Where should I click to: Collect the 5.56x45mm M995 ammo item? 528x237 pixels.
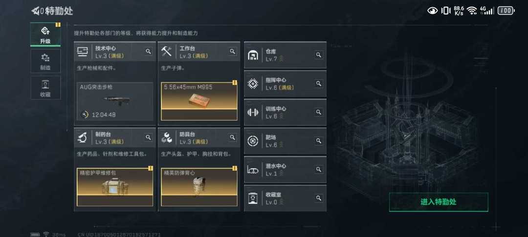199,101
